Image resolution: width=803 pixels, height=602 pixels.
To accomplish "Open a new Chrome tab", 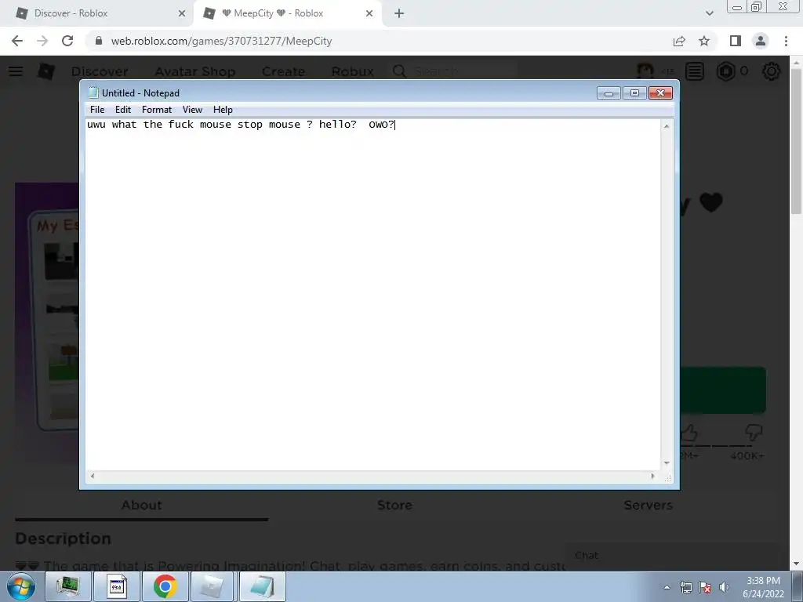I will coord(399,14).
